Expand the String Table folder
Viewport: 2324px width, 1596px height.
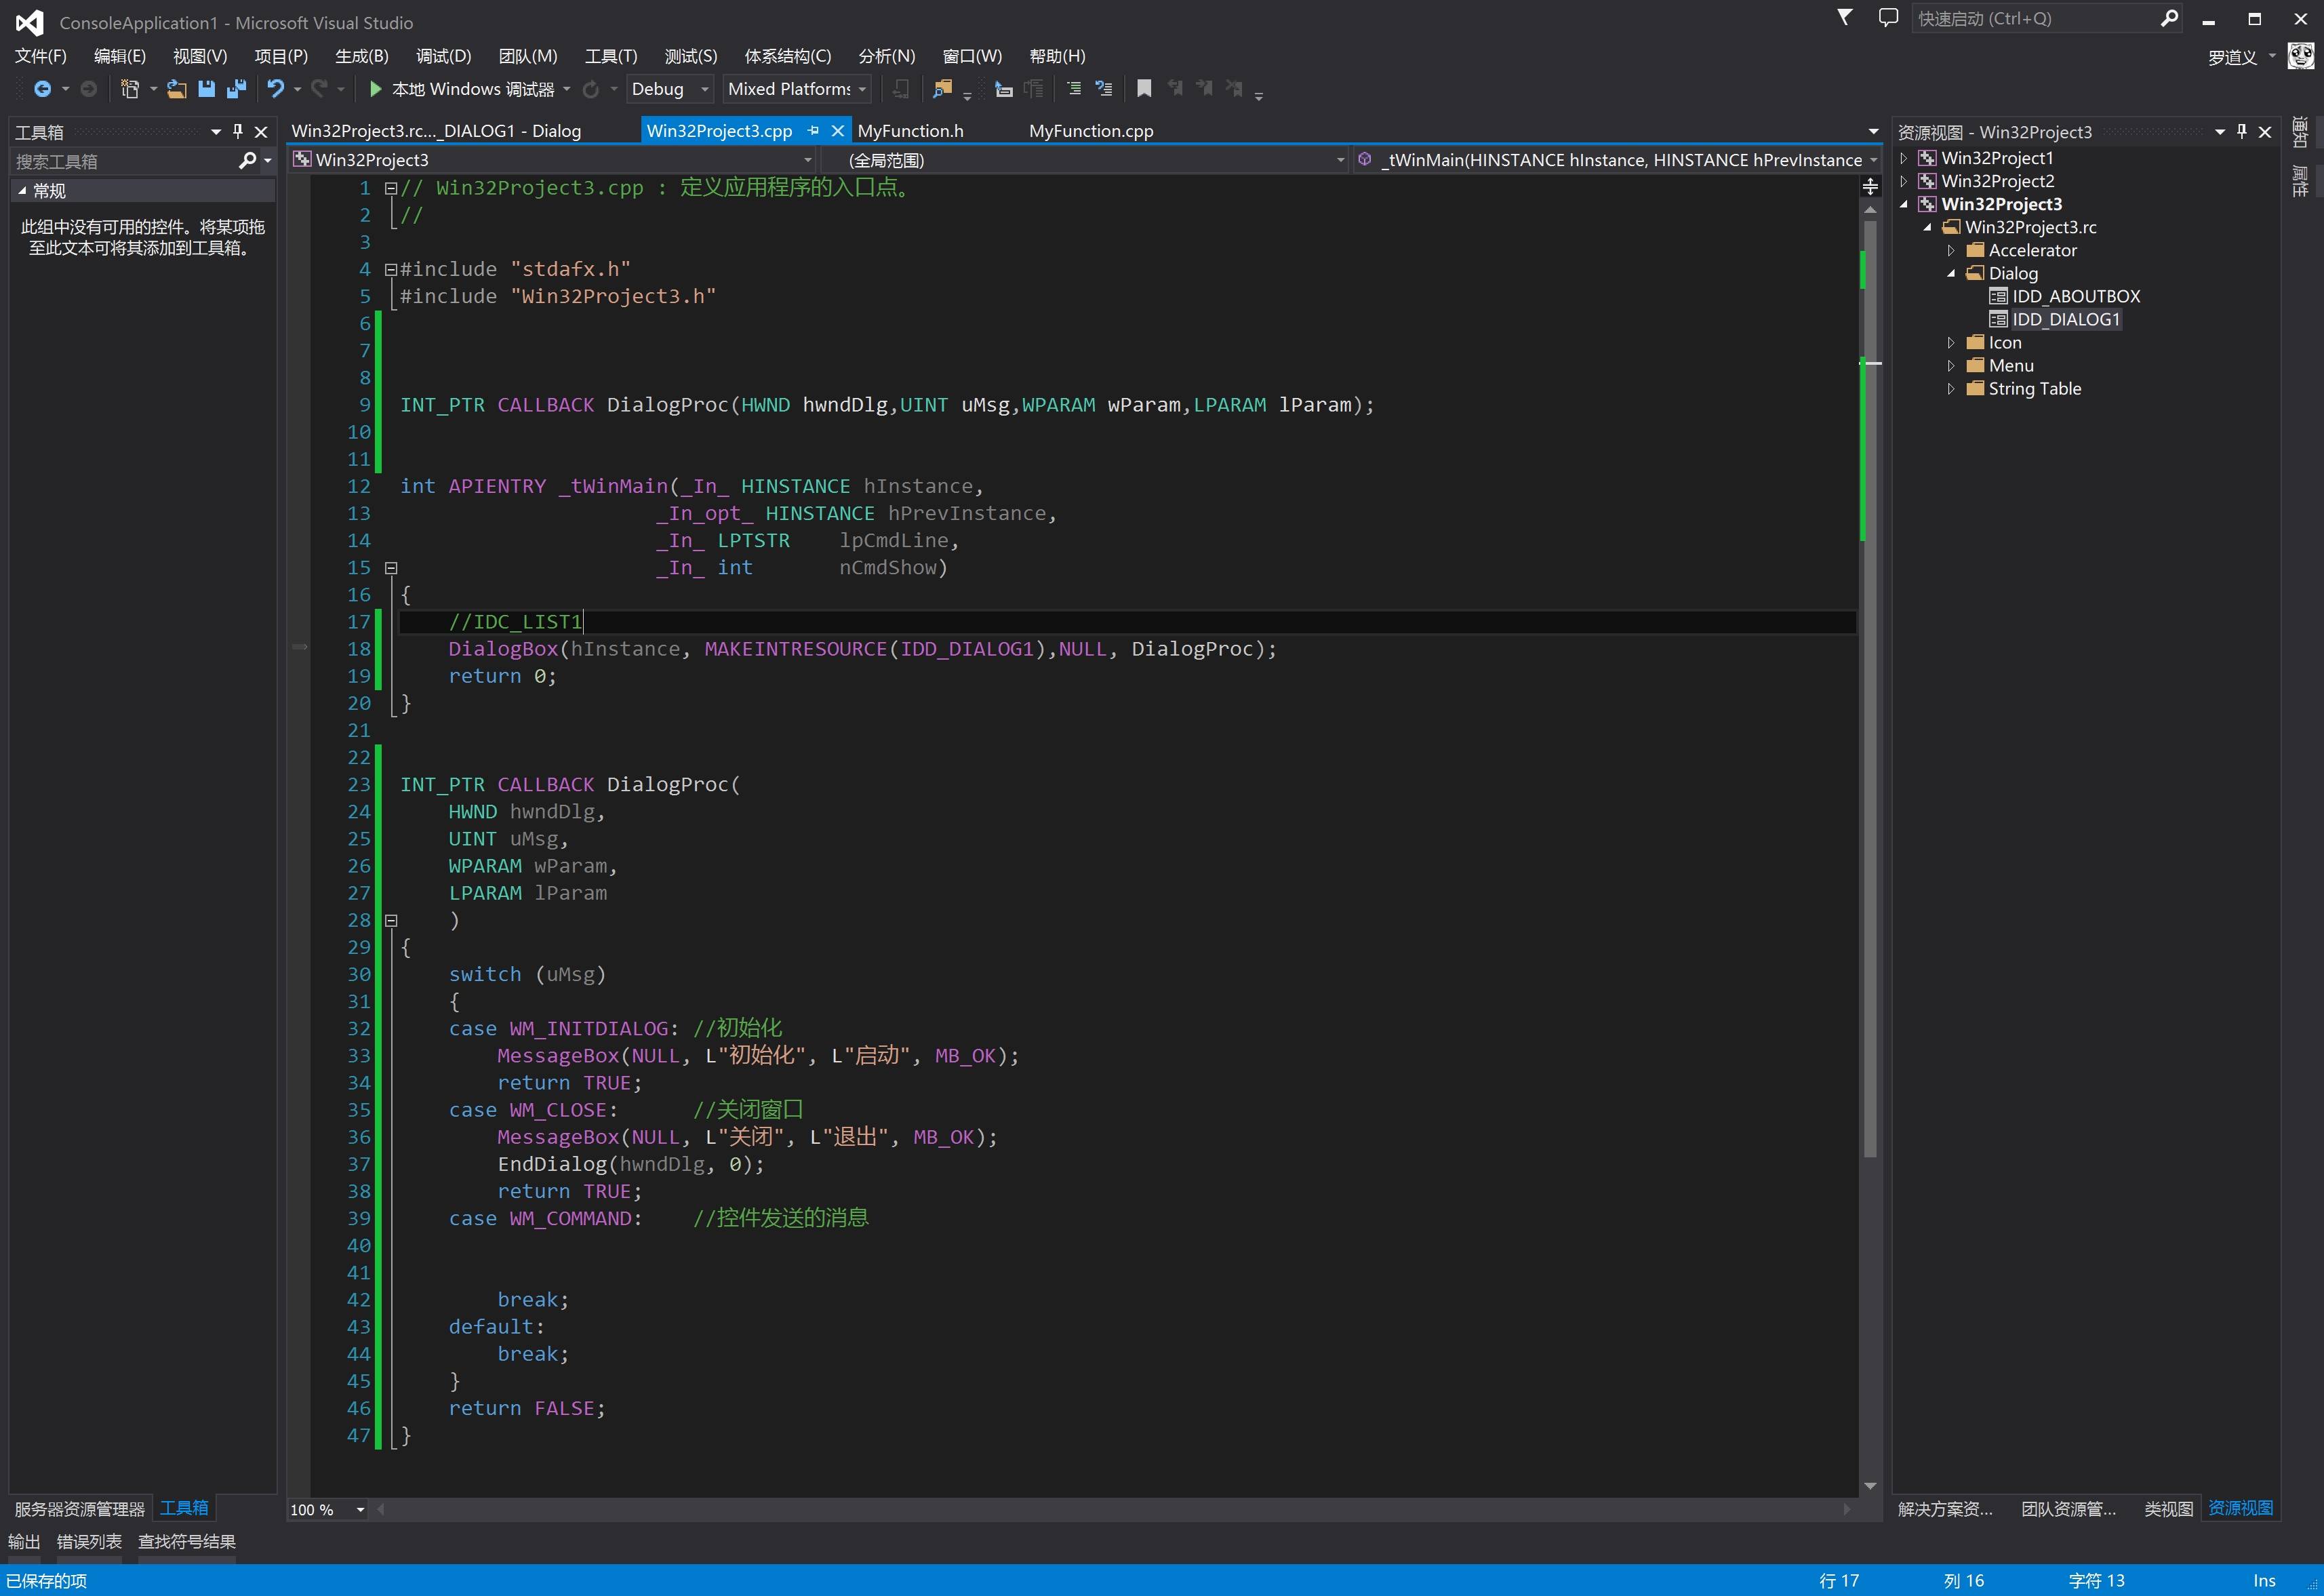pyautogui.click(x=1950, y=389)
